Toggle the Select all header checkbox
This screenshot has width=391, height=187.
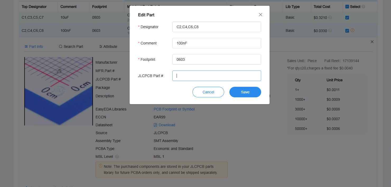[x=347, y=7]
